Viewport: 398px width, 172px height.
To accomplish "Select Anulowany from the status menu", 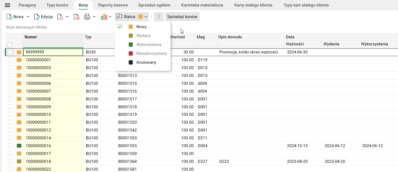I will point(146,62).
